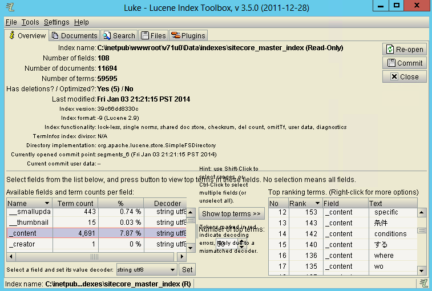432x291 pixels.
Task: Open the File menu
Action: pyautogui.click(x=11, y=22)
